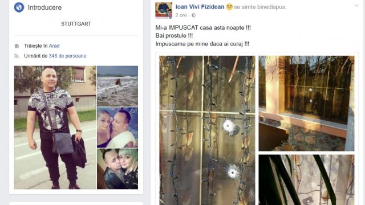The image size is (365, 205).
Task: Open the large bullet-hole window photo
Action: click(x=207, y=130)
